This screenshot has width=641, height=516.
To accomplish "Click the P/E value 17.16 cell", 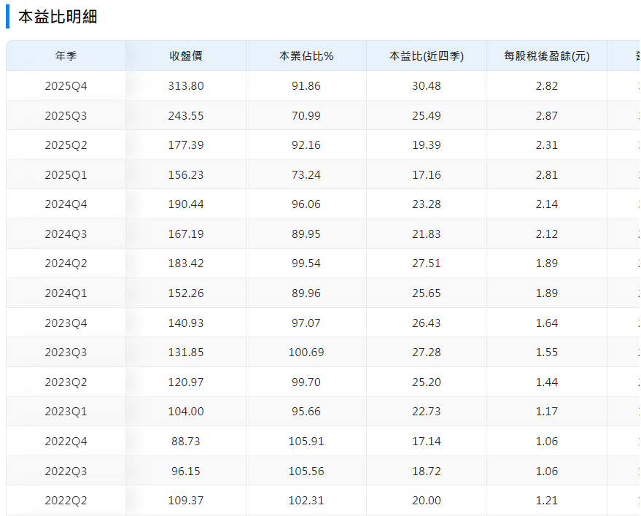I will coord(426,174).
